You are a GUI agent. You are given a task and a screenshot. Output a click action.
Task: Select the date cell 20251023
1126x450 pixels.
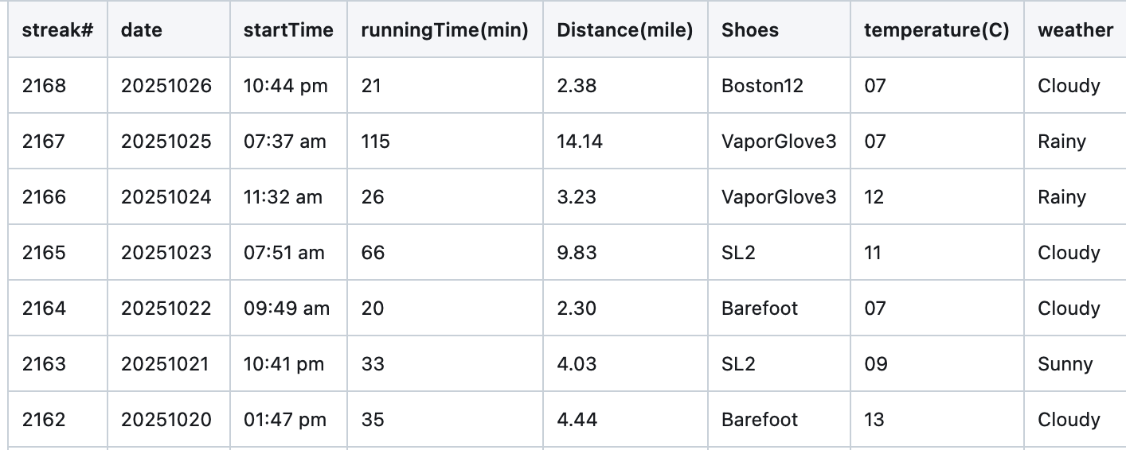tap(166, 253)
